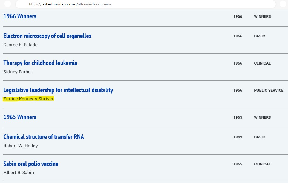The height and width of the screenshot is (183, 288).
Task: Open Therapy for childhood leukemia entry
Action: 40,63
